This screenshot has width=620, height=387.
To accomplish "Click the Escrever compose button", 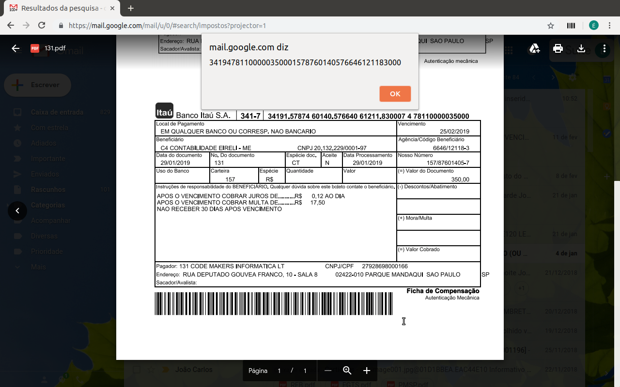I will click(38, 85).
